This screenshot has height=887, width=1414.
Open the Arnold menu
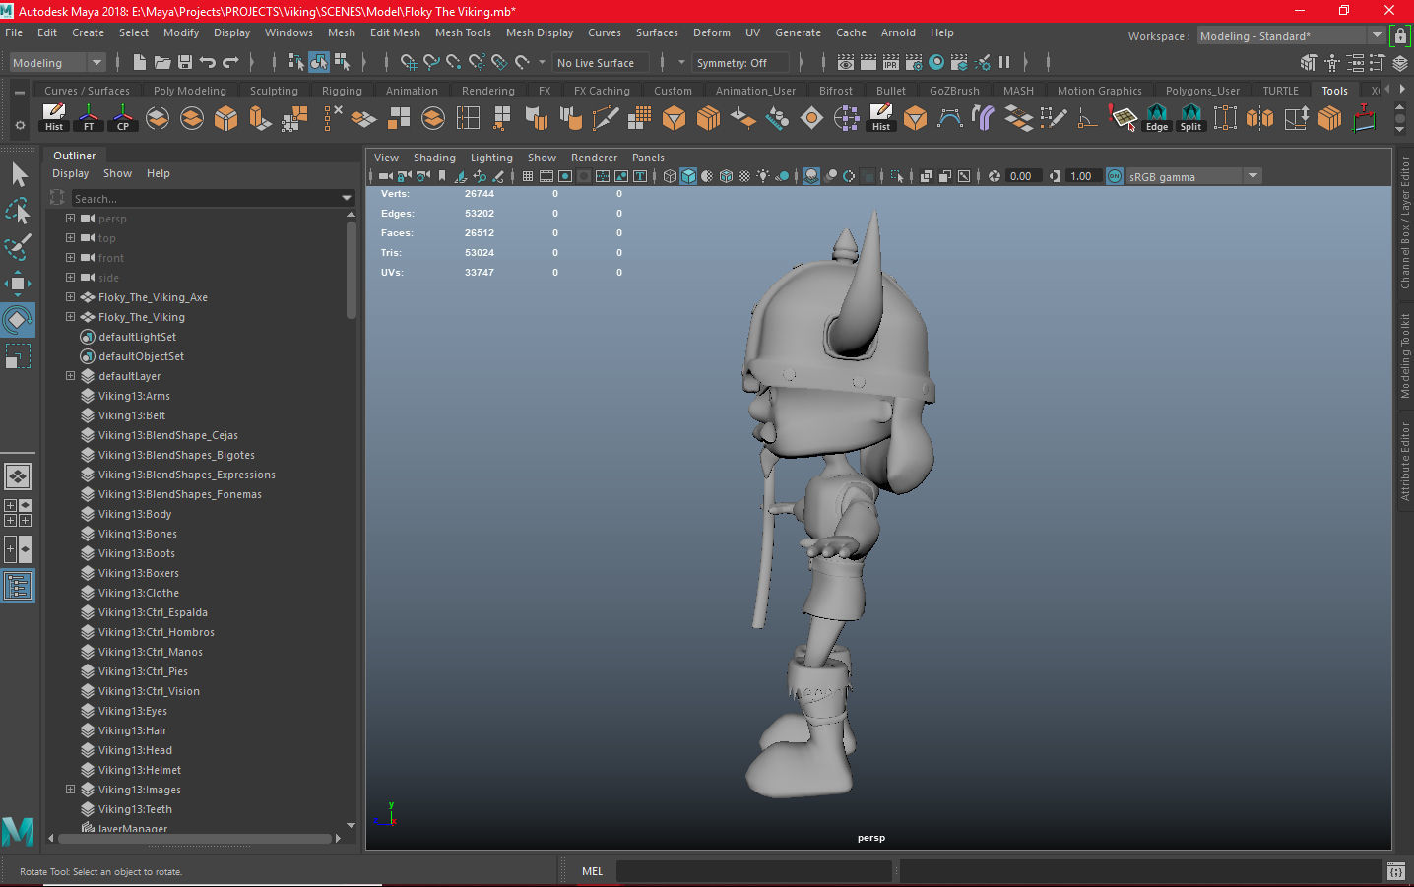coord(898,32)
